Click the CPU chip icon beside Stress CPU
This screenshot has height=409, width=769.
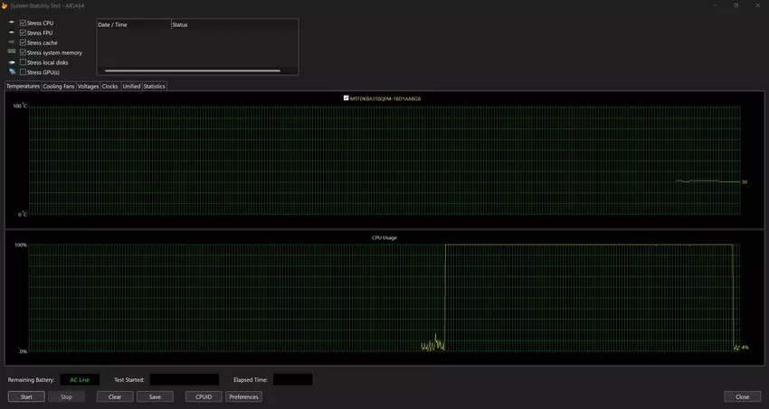[12, 23]
